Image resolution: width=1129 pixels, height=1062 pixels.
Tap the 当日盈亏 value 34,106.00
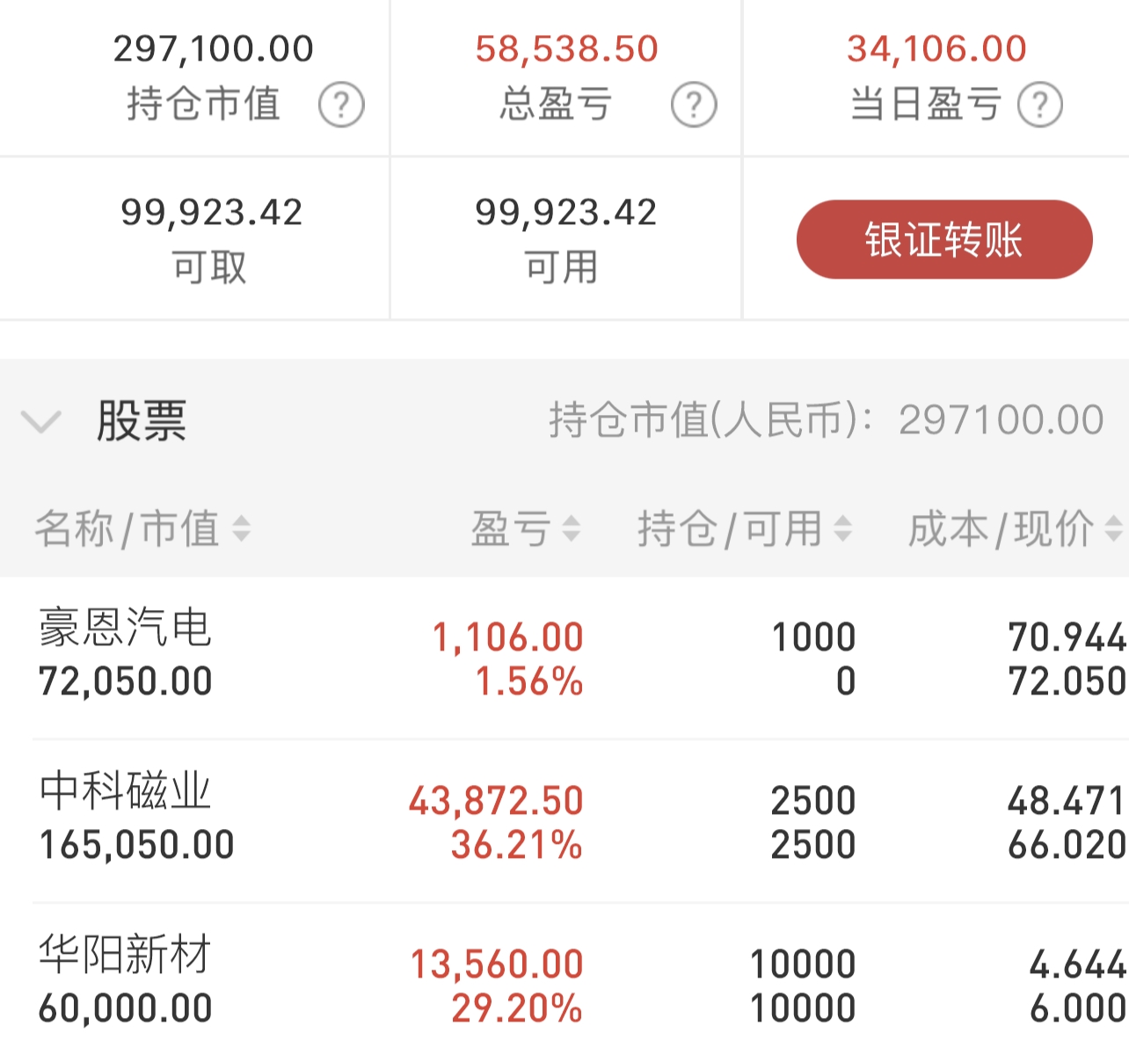pos(936,49)
